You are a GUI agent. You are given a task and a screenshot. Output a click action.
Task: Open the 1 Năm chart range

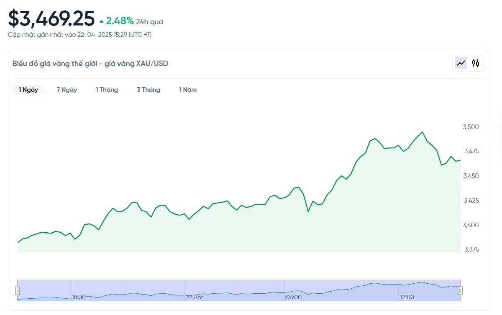point(188,90)
